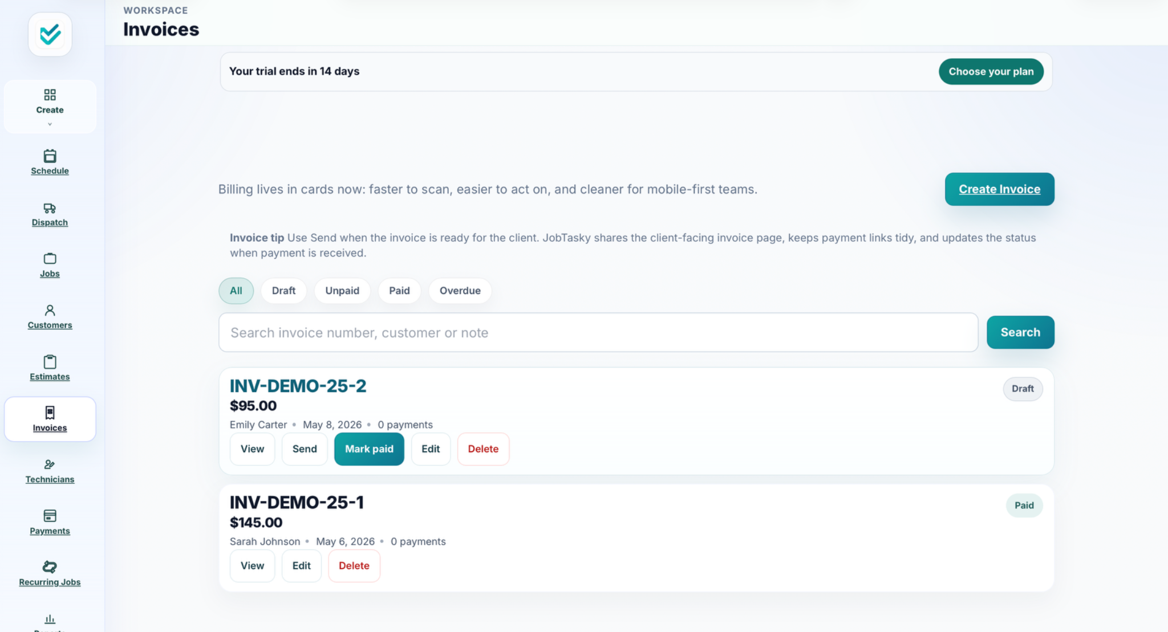This screenshot has width=1168, height=632.
Task: Click the trial ends in 14 days text
Action: pyautogui.click(x=294, y=71)
